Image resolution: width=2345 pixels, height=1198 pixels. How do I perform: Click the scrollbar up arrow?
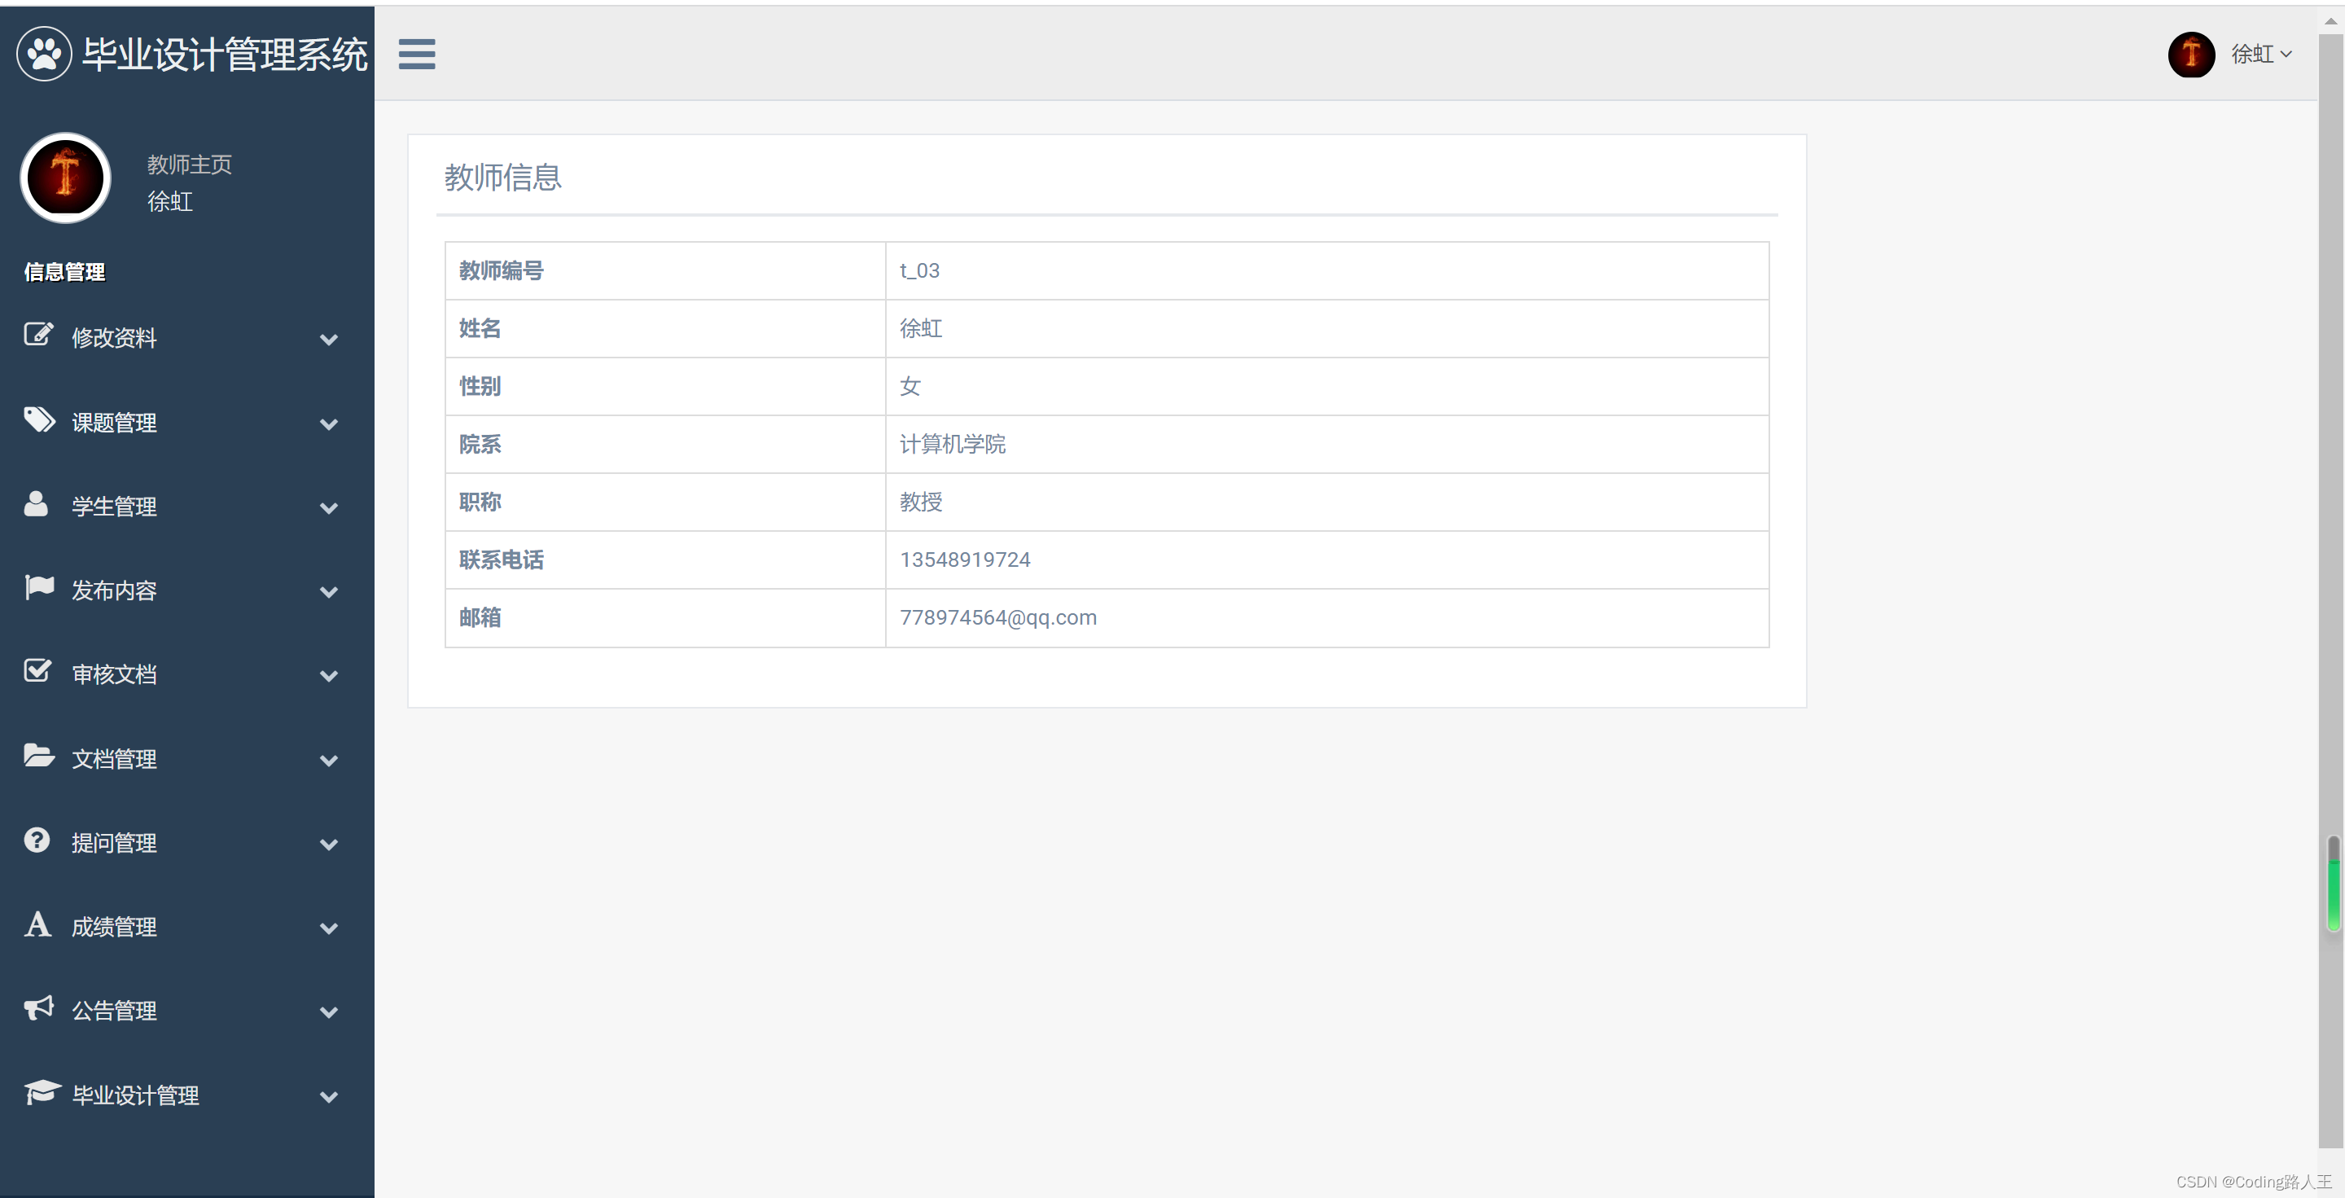coord(2330,21)
